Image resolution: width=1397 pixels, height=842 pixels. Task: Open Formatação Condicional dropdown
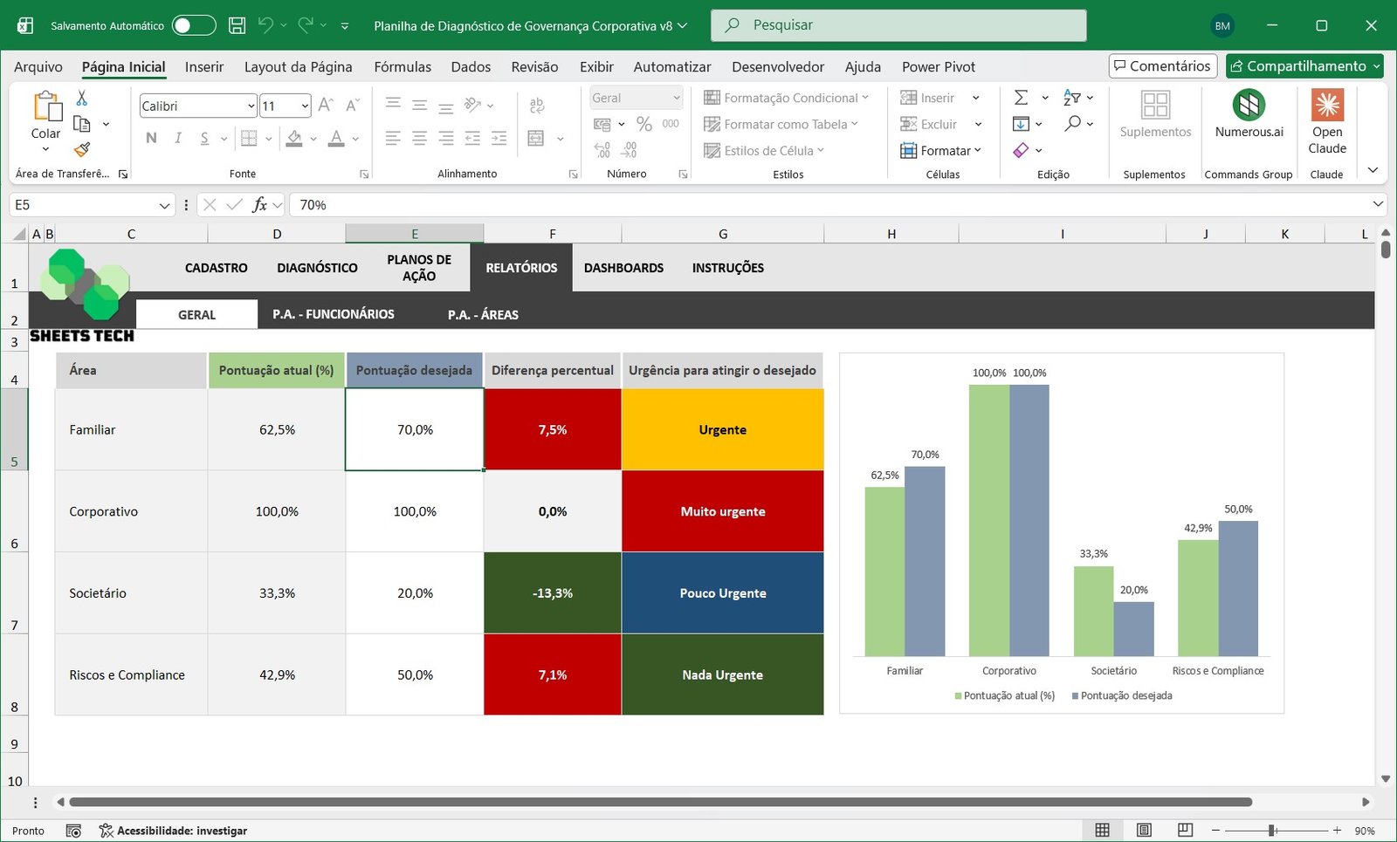point(786,98)
